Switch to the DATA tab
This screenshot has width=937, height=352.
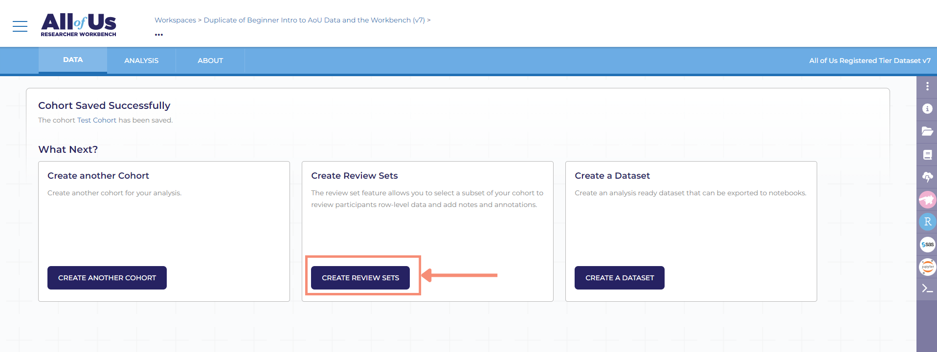[x=73, y=60]
